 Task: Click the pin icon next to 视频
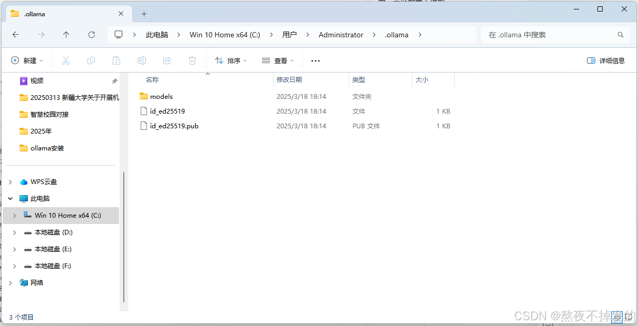pyautogui.click(x=114, y=81)
